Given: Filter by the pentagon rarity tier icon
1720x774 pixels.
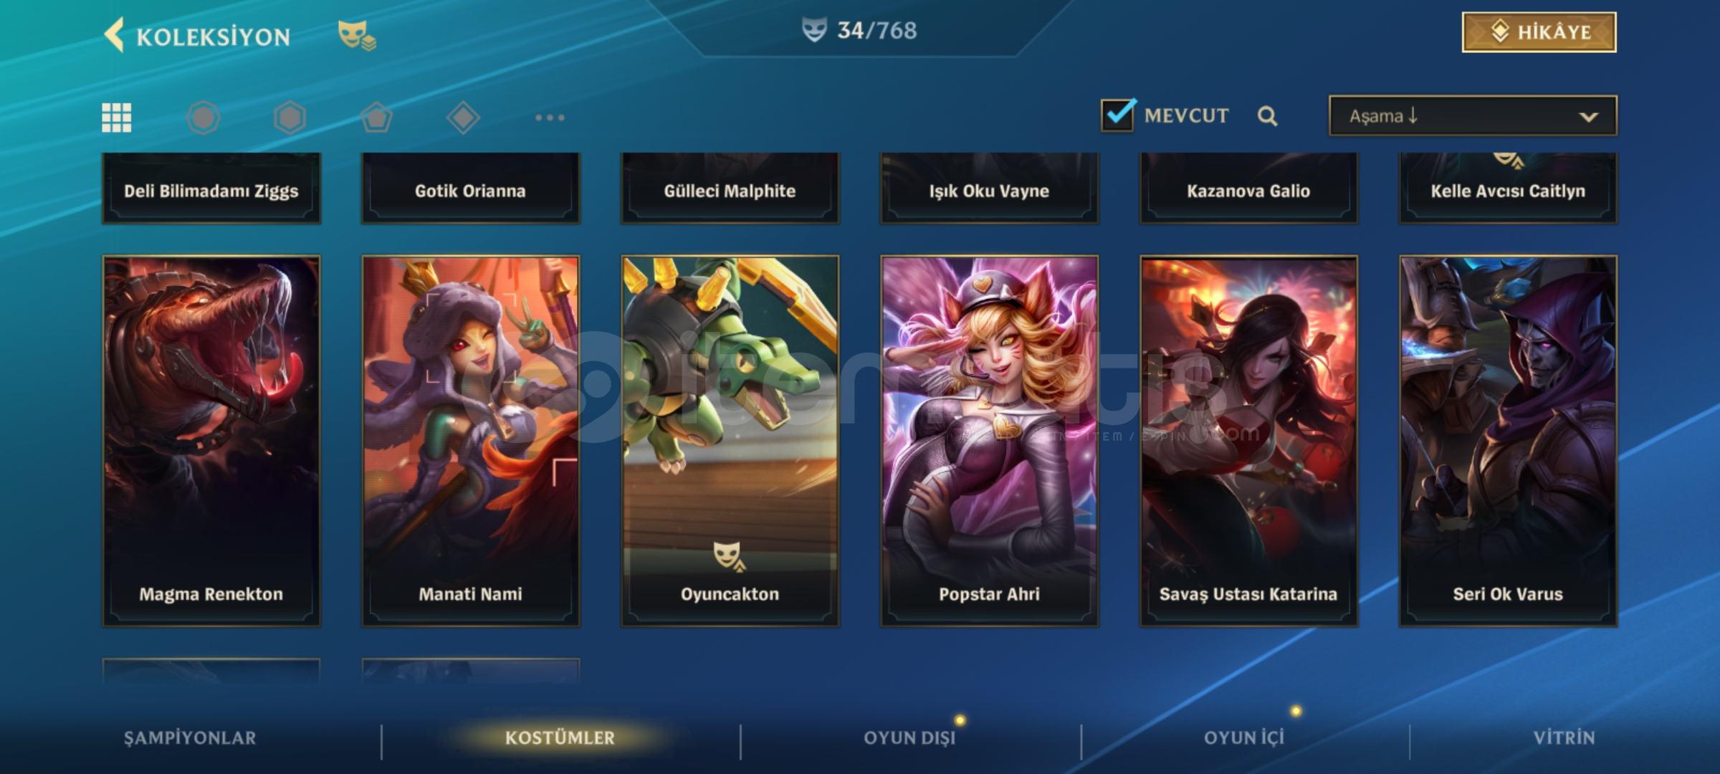Looking at the screenshot, I should [376, 118].
